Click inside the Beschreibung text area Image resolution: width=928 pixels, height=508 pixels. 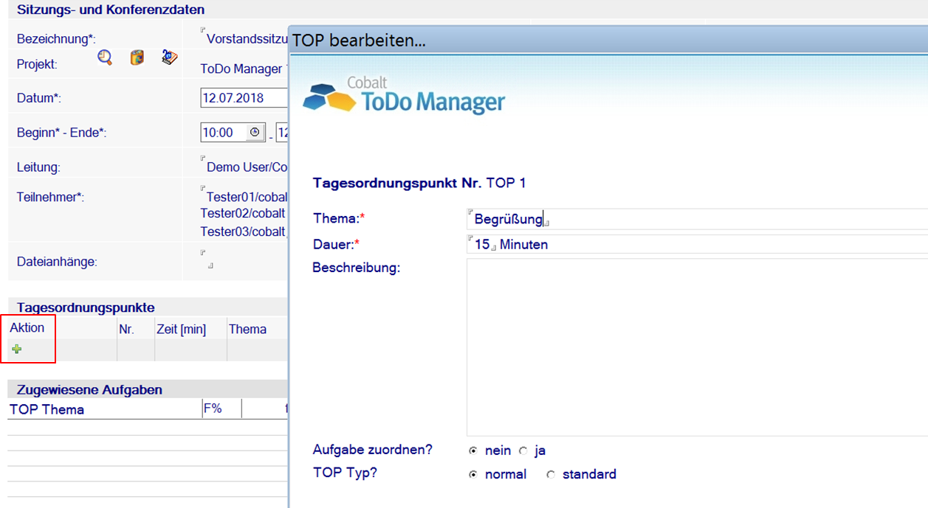tap(694, 347)
